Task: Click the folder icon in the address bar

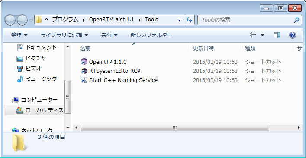Action: pyautogui.click(x=39, y=20)
